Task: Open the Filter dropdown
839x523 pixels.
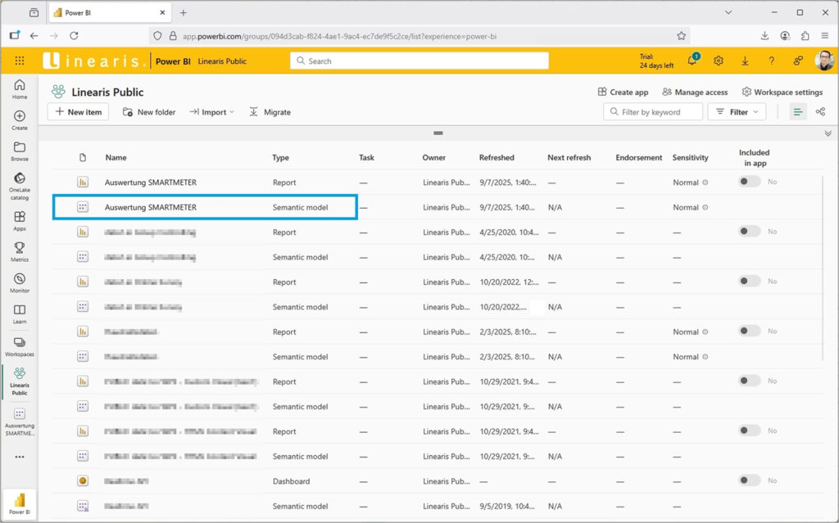Action: (737, 112)
